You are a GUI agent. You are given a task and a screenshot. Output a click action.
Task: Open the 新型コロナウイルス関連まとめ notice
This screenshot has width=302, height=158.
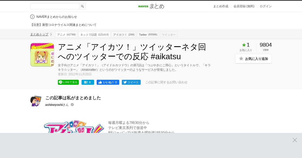(x=63, y=25)
